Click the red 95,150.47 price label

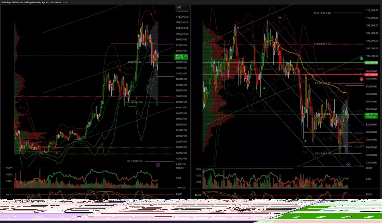click(370, 75)
